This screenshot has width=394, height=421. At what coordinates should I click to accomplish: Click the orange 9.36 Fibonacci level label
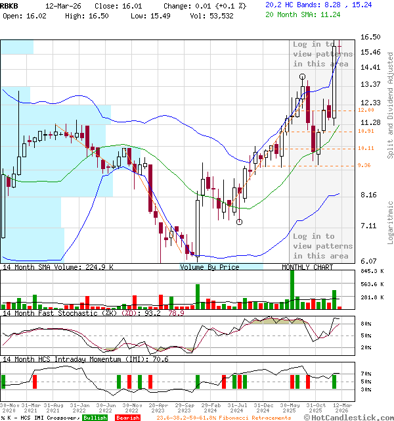tap(364, 166)
